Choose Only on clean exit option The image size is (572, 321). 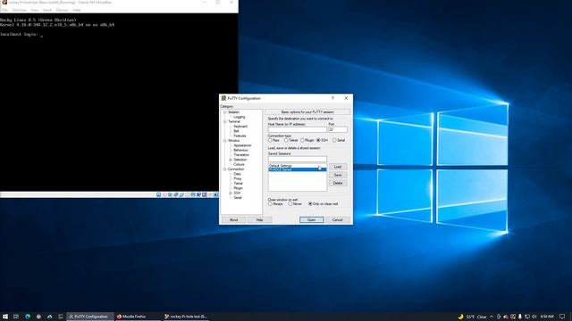pos(324,204)
